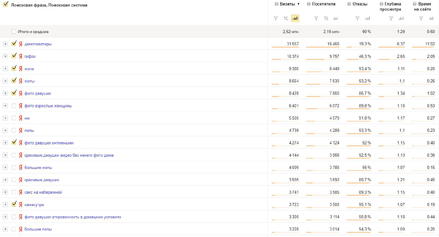The width and height of the screenshot is (439, 237).
Task: Open the демотиваторы search phrase link
Action: click(38, 44)
